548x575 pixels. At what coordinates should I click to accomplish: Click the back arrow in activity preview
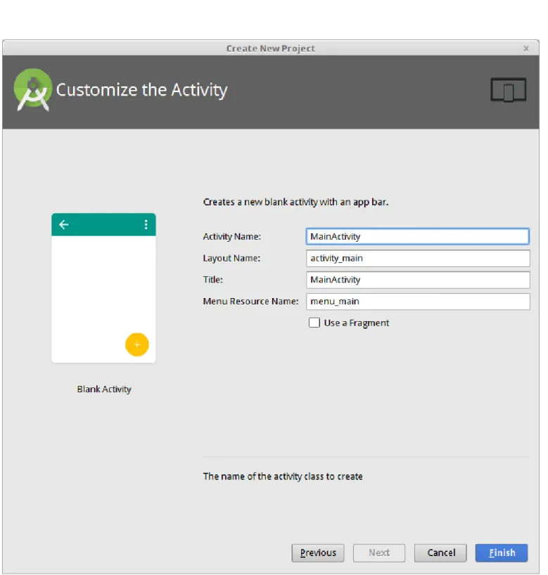64,224
